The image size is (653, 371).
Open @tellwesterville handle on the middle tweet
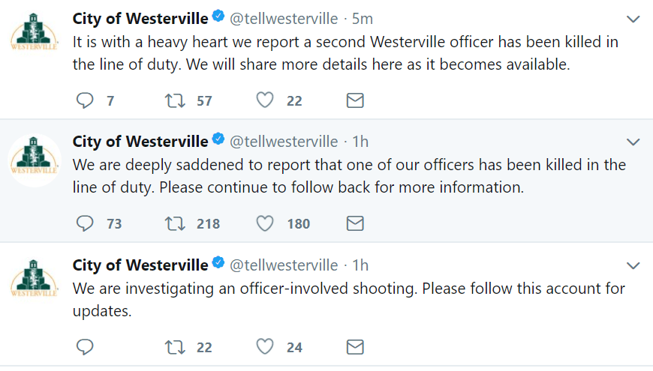284,142
